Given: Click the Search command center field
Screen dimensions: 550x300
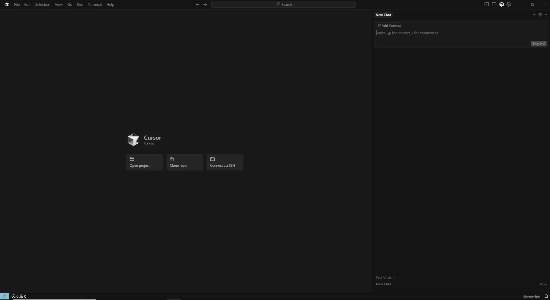Looking at the screenshot, I should pos(283,4).
